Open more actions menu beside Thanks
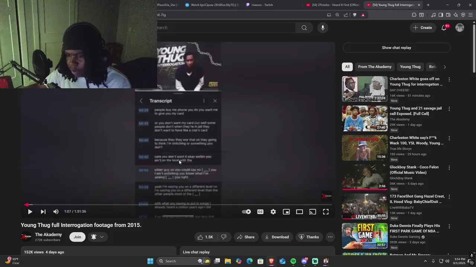Image resolution: width=476 pixels, height=267 pixels. coord(330,237)
